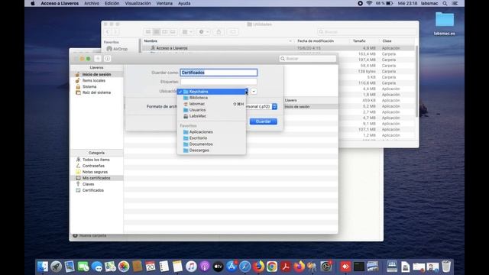Open Spotlight search in the menu bar
The image size is (489, 275).
[x=445, y=3]
